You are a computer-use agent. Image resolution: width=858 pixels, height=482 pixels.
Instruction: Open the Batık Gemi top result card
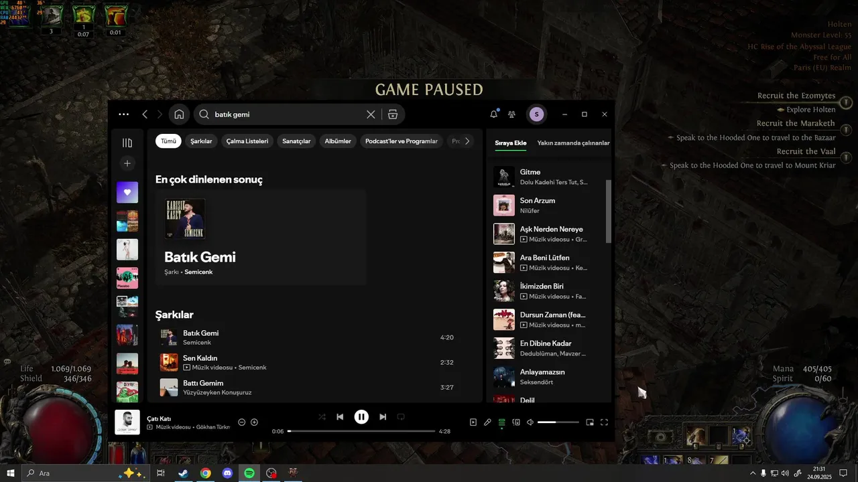[x=261, y=238]
